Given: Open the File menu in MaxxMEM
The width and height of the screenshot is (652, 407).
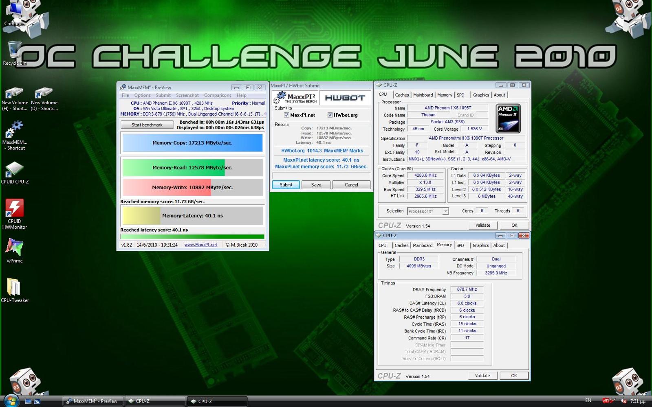Looking at the screenshot, I should tap(125, 95).
